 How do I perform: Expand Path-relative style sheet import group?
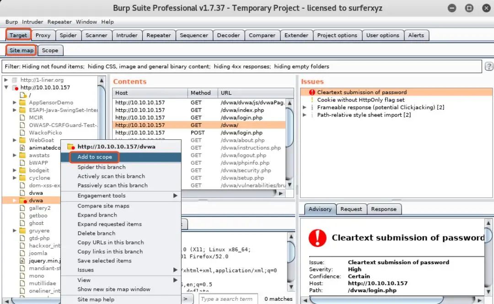[x=305, y=115]
